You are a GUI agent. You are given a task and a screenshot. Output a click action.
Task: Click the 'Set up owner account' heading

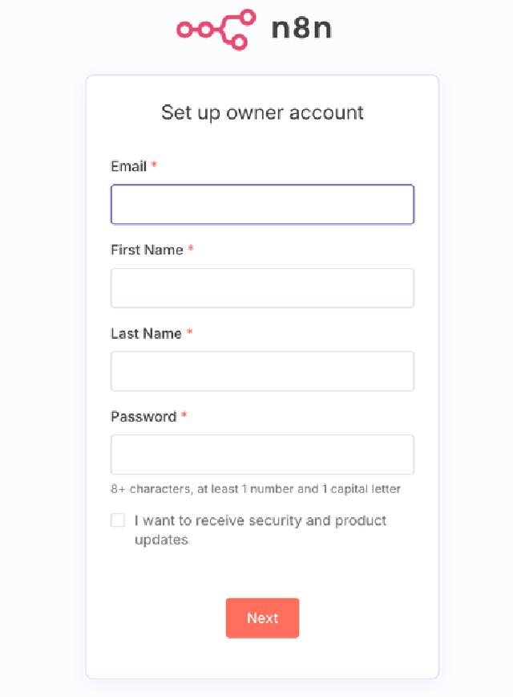coord(262,112)
